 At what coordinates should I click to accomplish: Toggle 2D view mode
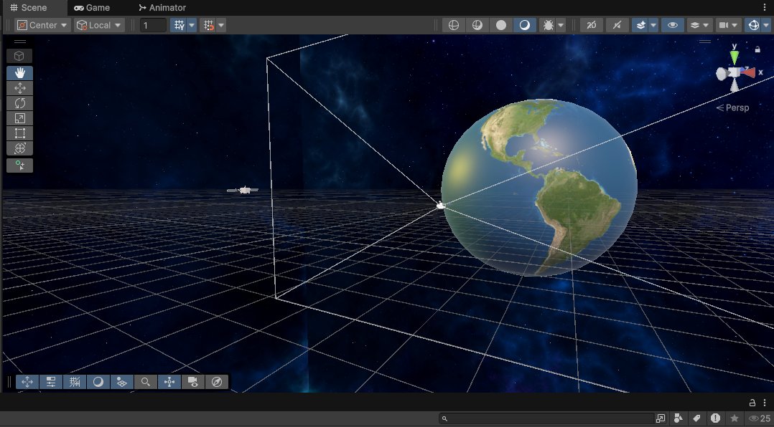(592, 25)
